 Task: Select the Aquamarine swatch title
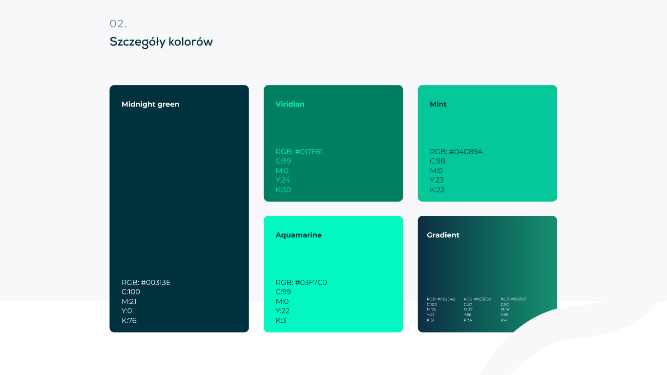pyautogui.click(x=298, y=235)
